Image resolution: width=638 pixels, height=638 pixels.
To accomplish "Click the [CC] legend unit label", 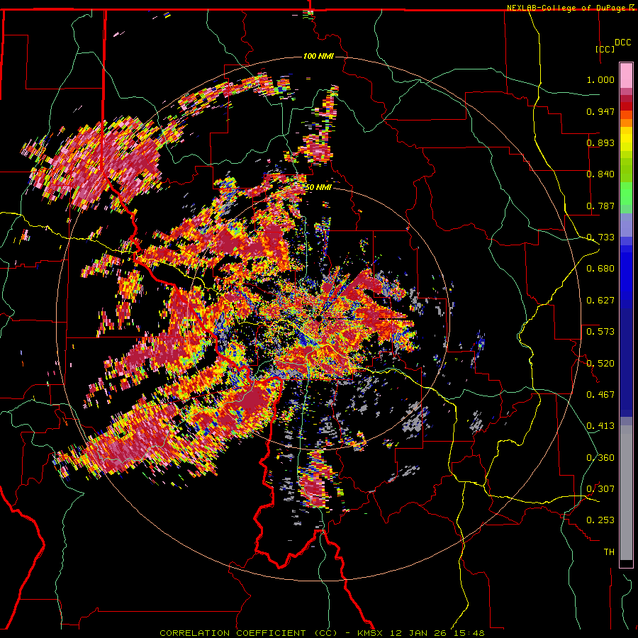I will click(x=605, y=49).
